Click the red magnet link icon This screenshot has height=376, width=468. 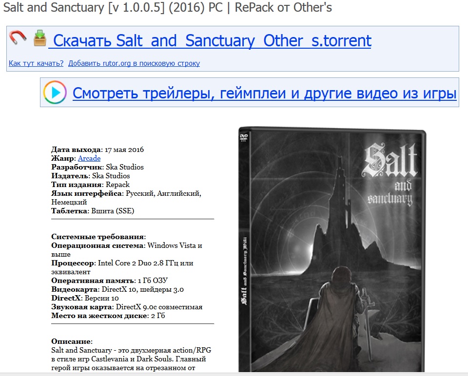18,38
